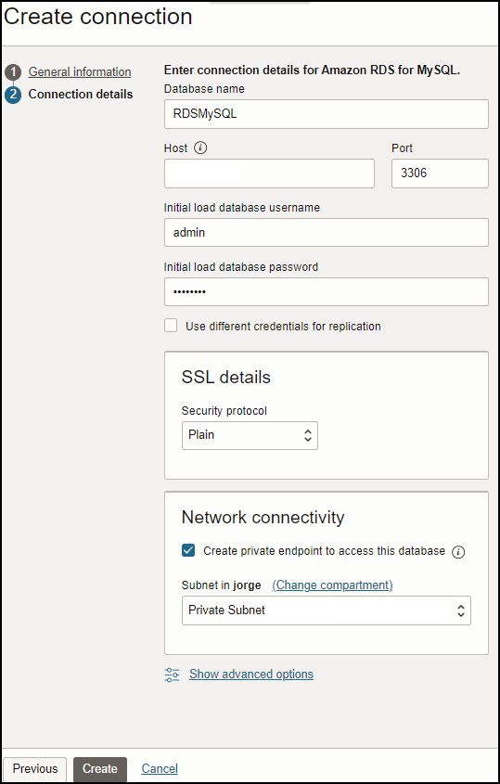
Task: Click the Initial load database username field
Action: [x=326, y=233]
